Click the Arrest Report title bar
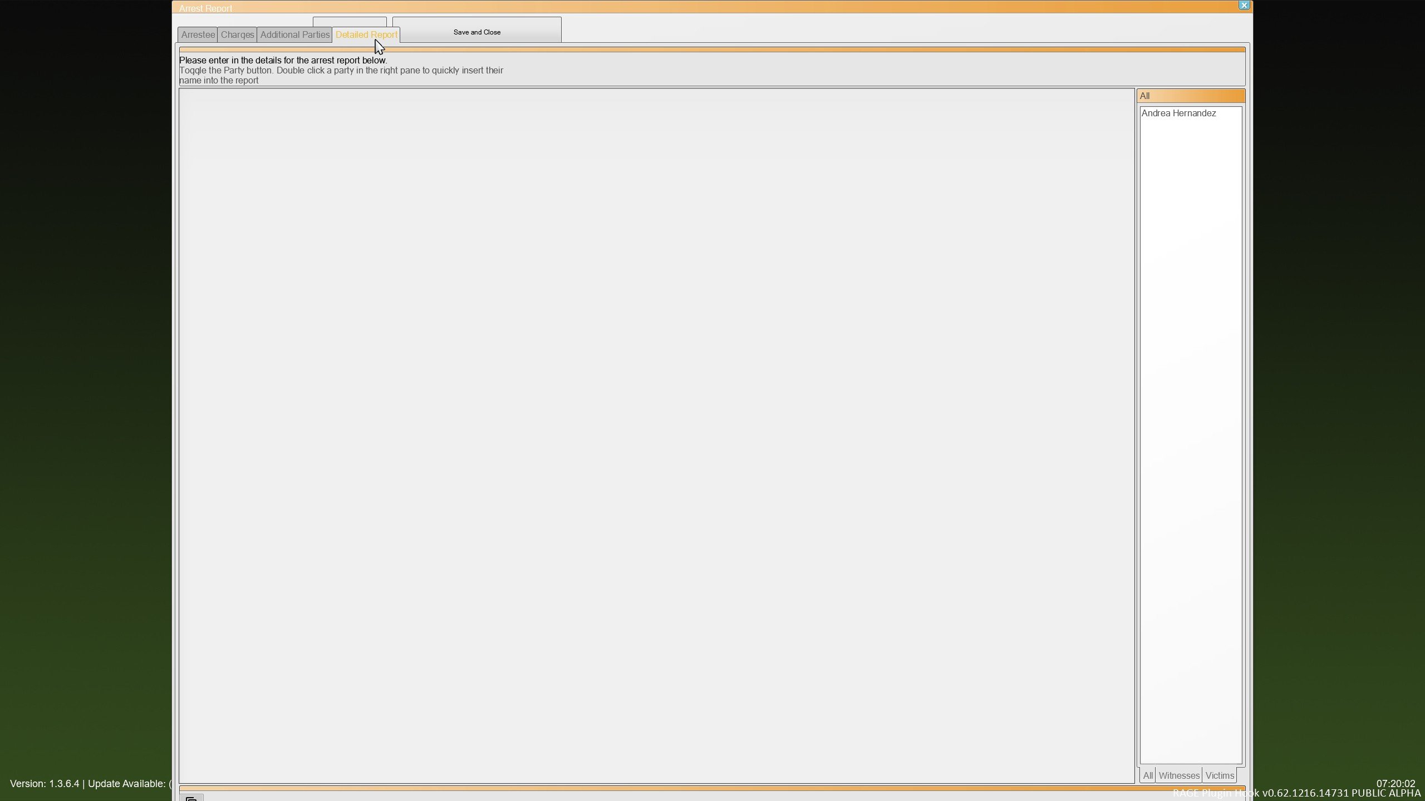 (x=668, y=7)
